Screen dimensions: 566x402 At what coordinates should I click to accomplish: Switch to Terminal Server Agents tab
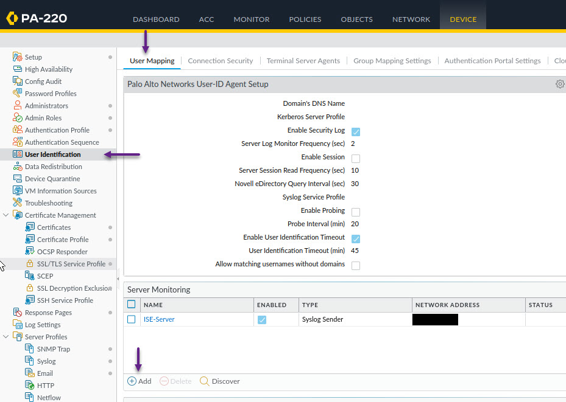303,61
